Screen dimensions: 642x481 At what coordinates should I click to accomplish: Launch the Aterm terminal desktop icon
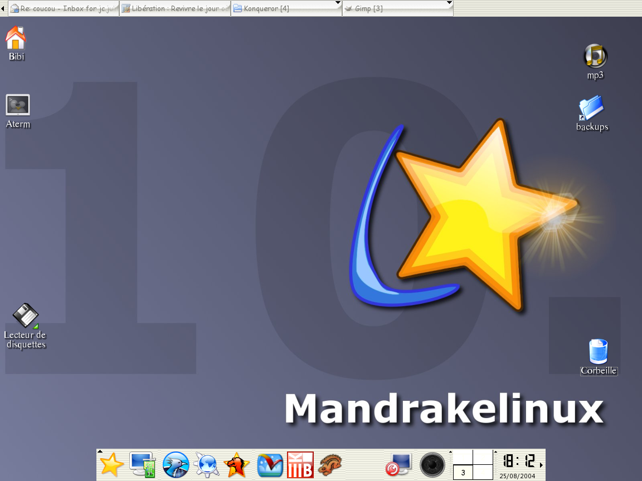(18, 105)
